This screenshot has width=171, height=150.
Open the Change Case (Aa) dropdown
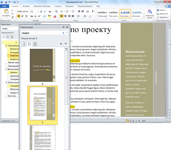click(50, 11)
